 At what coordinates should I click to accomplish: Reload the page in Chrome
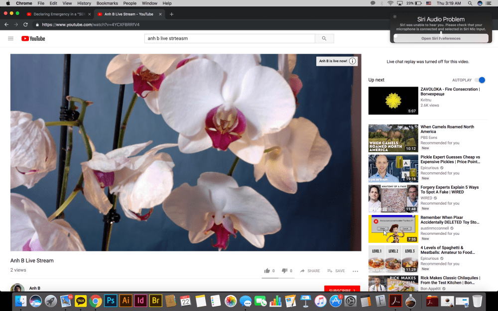(25, 24)
